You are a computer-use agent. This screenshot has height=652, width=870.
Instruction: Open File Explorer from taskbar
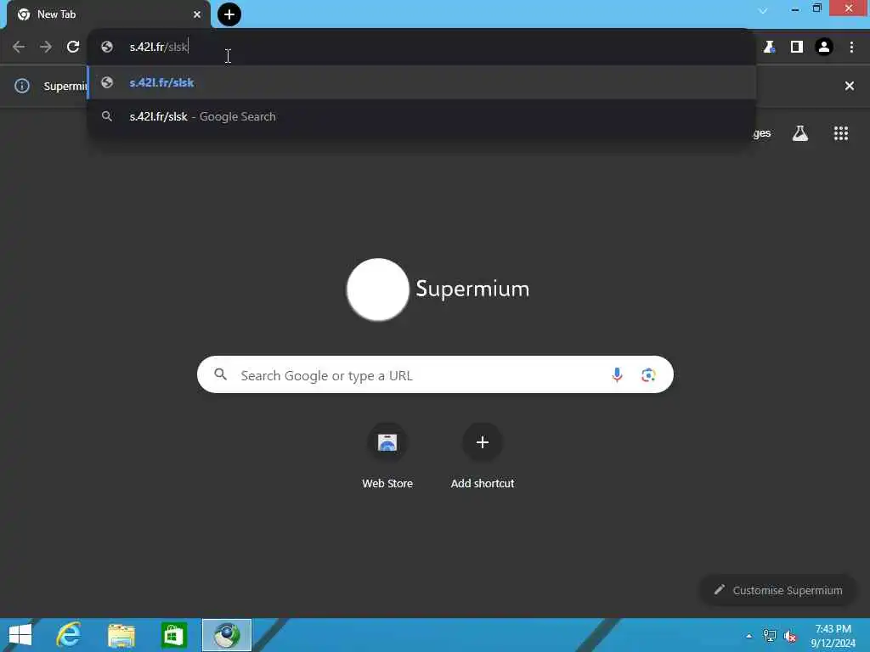pyautogui.click(x=121, y=635)
